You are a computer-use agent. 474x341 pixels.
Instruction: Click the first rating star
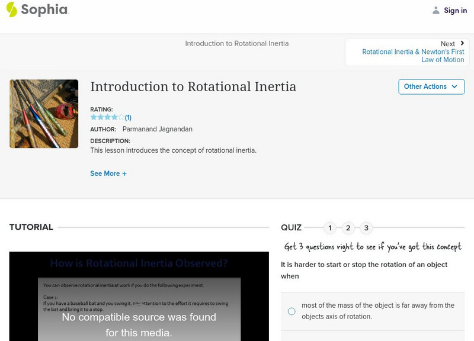(x=92, y=117)
